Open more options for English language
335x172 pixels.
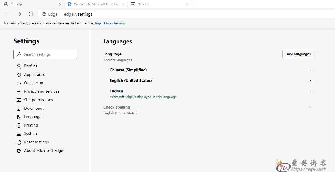pos(310,91)
